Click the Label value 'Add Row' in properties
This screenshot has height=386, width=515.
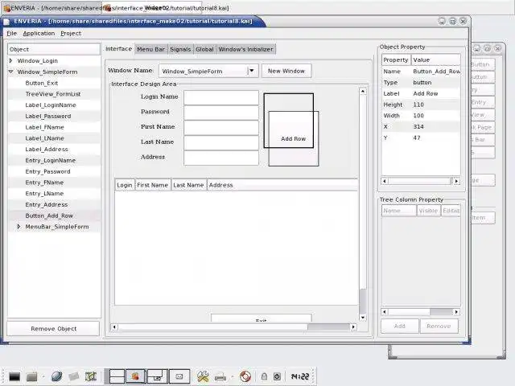pyautogui.click(x=426, y=93)
